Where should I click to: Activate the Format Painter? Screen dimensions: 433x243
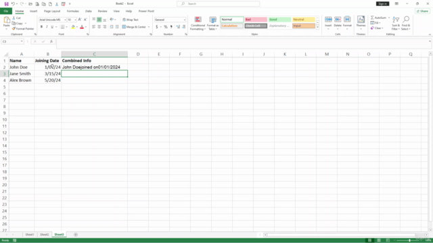23,28
